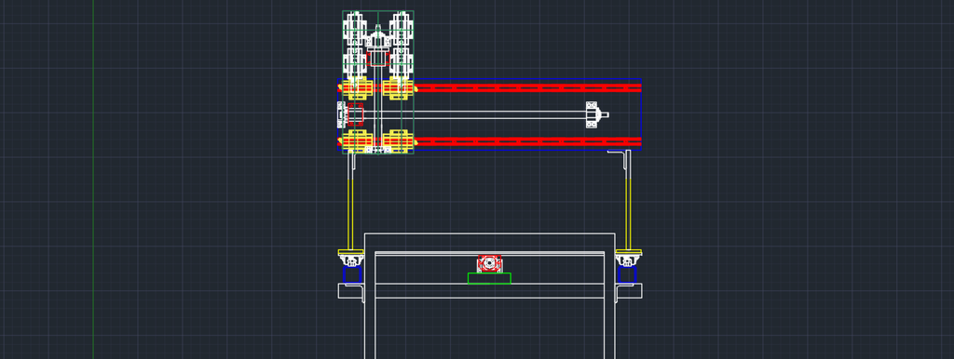
Task: Click the green rectangle under the red gear
Action: [x=489, y=278]
